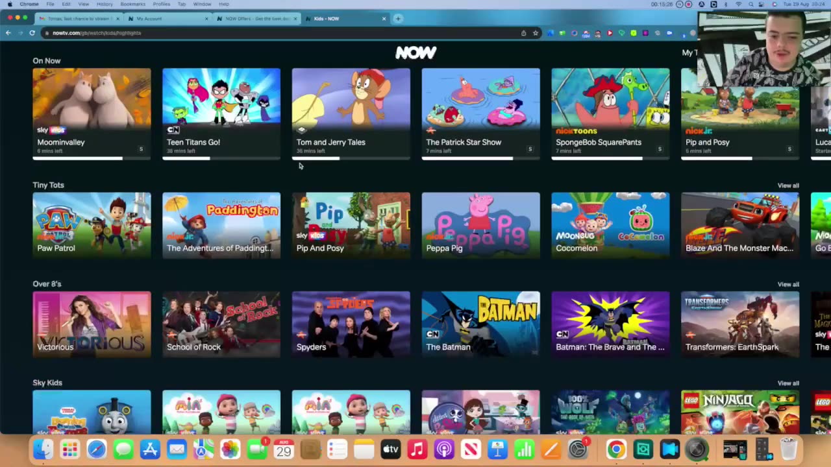Open Google Chrome from the dock
This screenshot has height=467, width=831.
click(x=616, y=449)
